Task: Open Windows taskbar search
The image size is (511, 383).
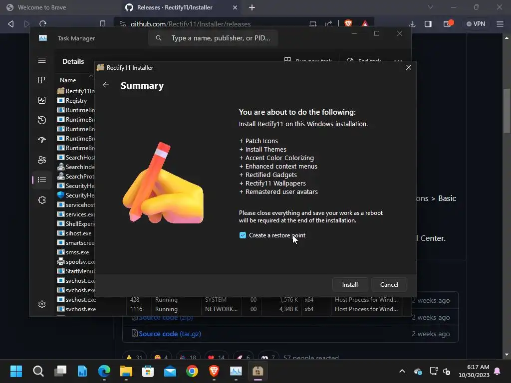Action: [x=38, y=371]
